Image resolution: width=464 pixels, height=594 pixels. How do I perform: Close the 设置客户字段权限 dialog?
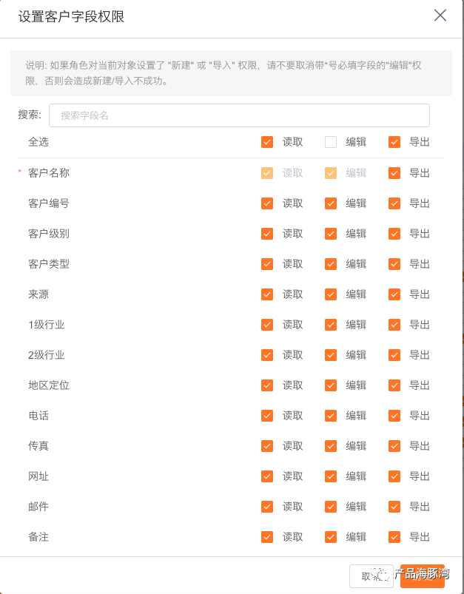click(x=440, y=16)
